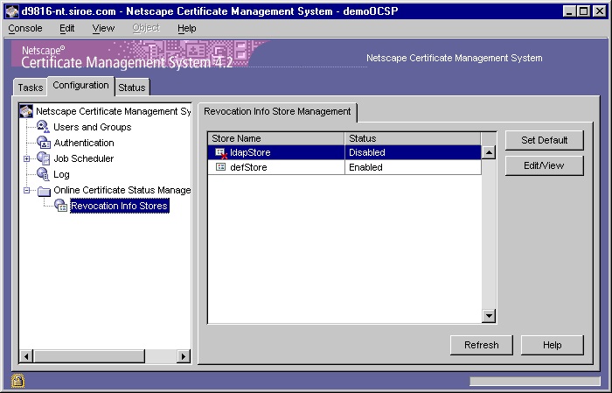612x393 pixels.
Task: Select the ldapStore row name
Action: (250, 152)
